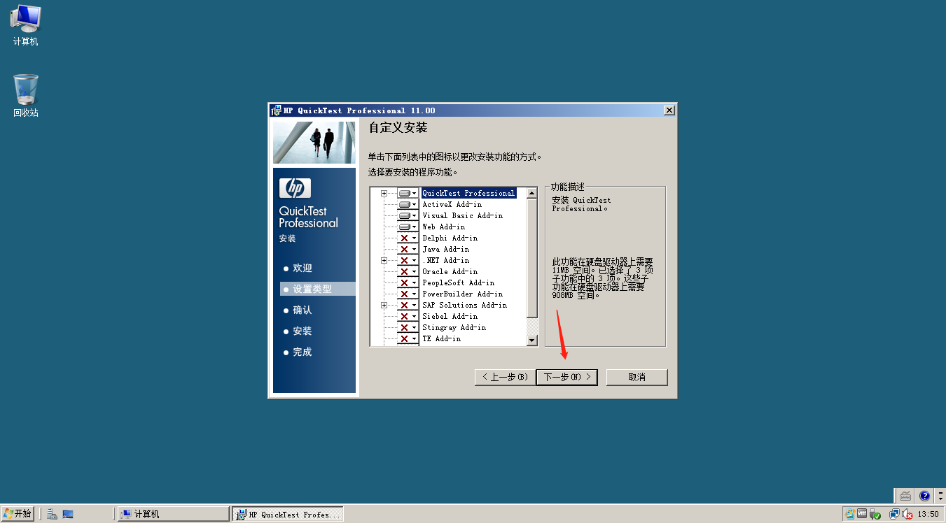Open install dropdown for Oracle Add-in
946x523 pixels.
[x=408, y=271]
